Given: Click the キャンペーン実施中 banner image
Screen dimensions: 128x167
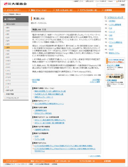Looking at the screenshot, I should click(115, 61).
